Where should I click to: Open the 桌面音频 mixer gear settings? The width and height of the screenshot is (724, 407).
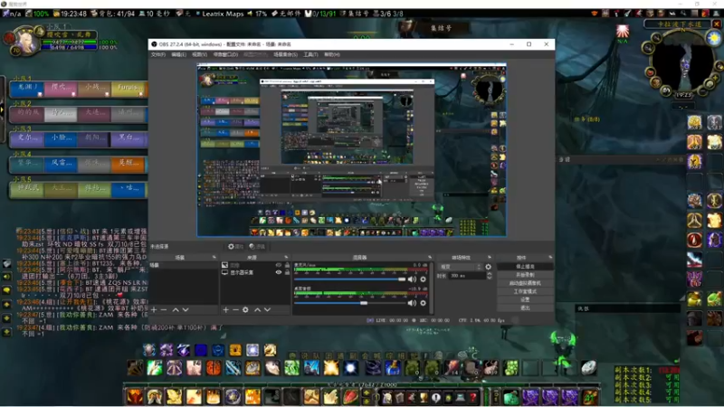[x=423, y=303]
